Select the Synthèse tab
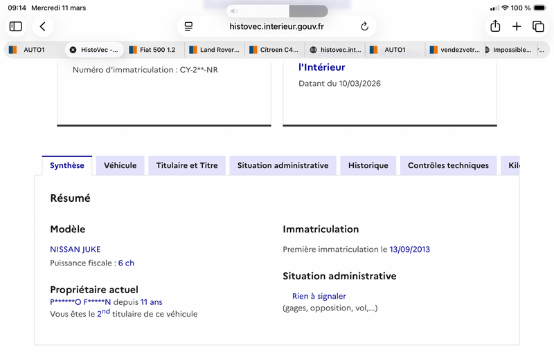The width and height of the screenshot is (554, 363). click(x=67, y=165)
